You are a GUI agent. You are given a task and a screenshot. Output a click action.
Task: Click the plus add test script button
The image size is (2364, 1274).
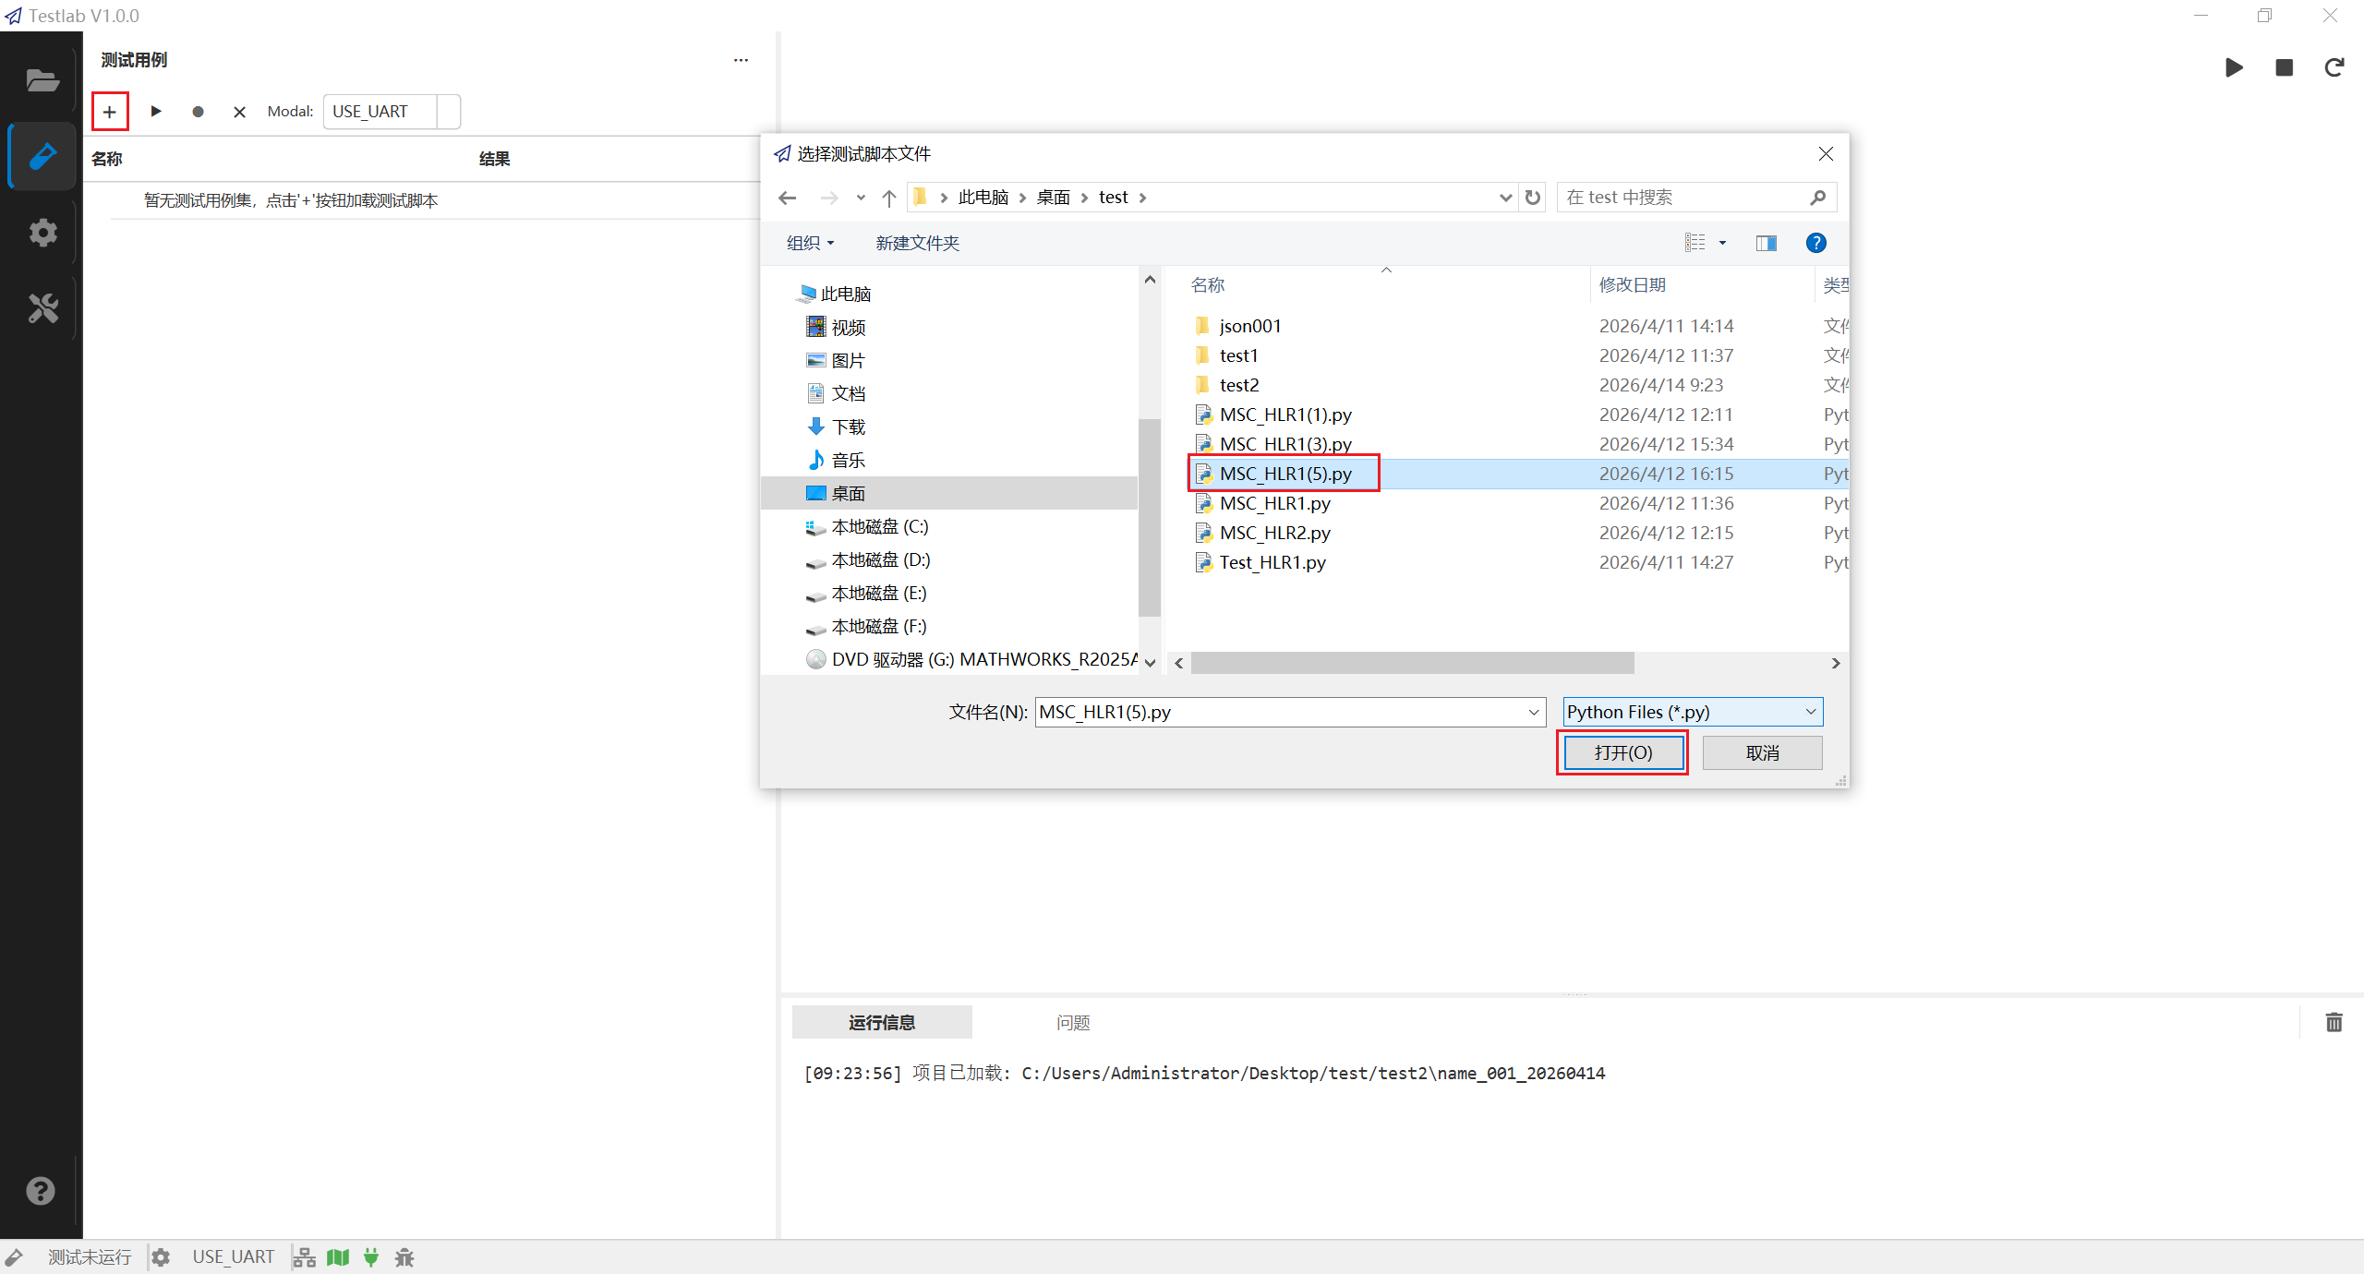[x=110, y=112]
